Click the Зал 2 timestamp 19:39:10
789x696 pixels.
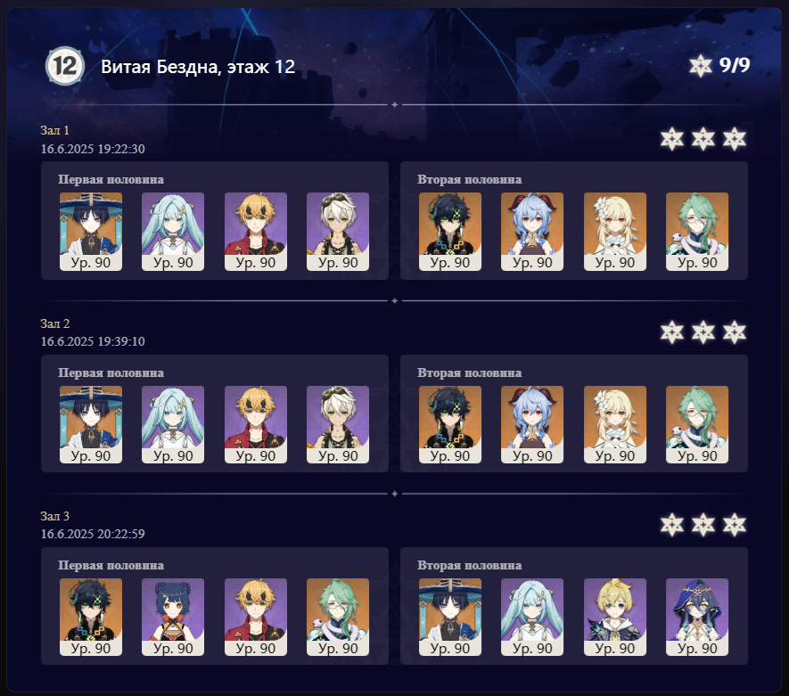click(121, 341)
